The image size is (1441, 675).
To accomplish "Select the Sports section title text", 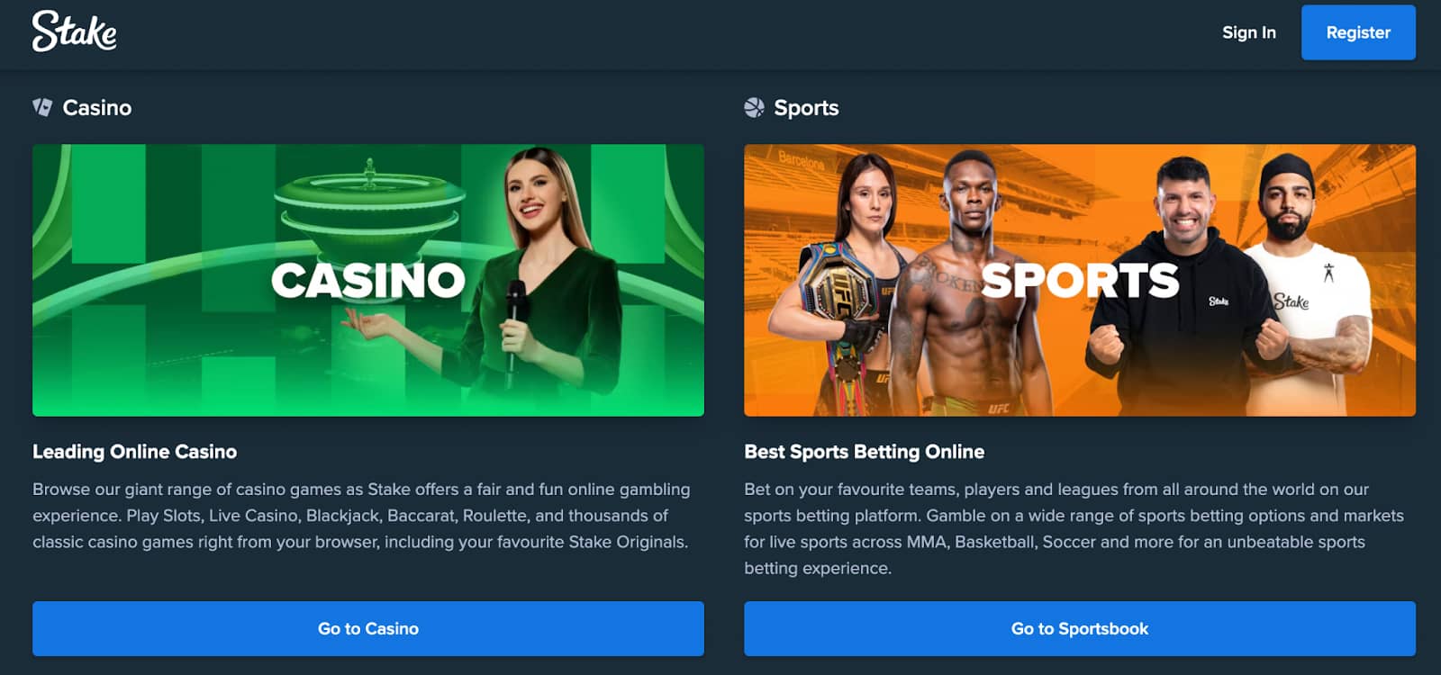I will pyautogui.click(x=806, y=108).
